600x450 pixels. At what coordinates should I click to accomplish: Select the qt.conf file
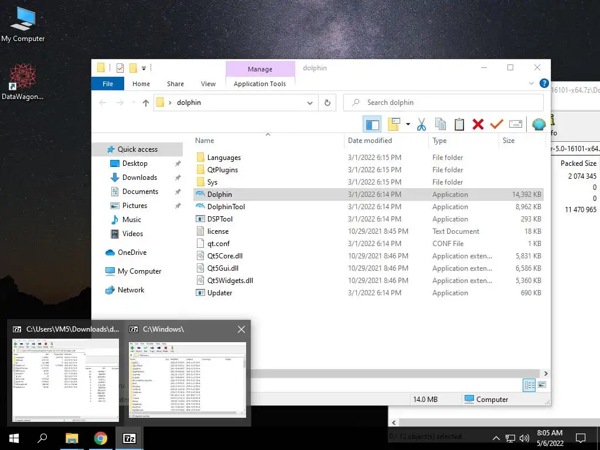pyautogui.click(x=369, y=243)
